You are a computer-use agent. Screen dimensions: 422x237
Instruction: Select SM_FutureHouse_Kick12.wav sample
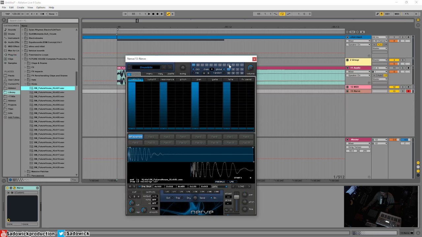pos(49,134)
